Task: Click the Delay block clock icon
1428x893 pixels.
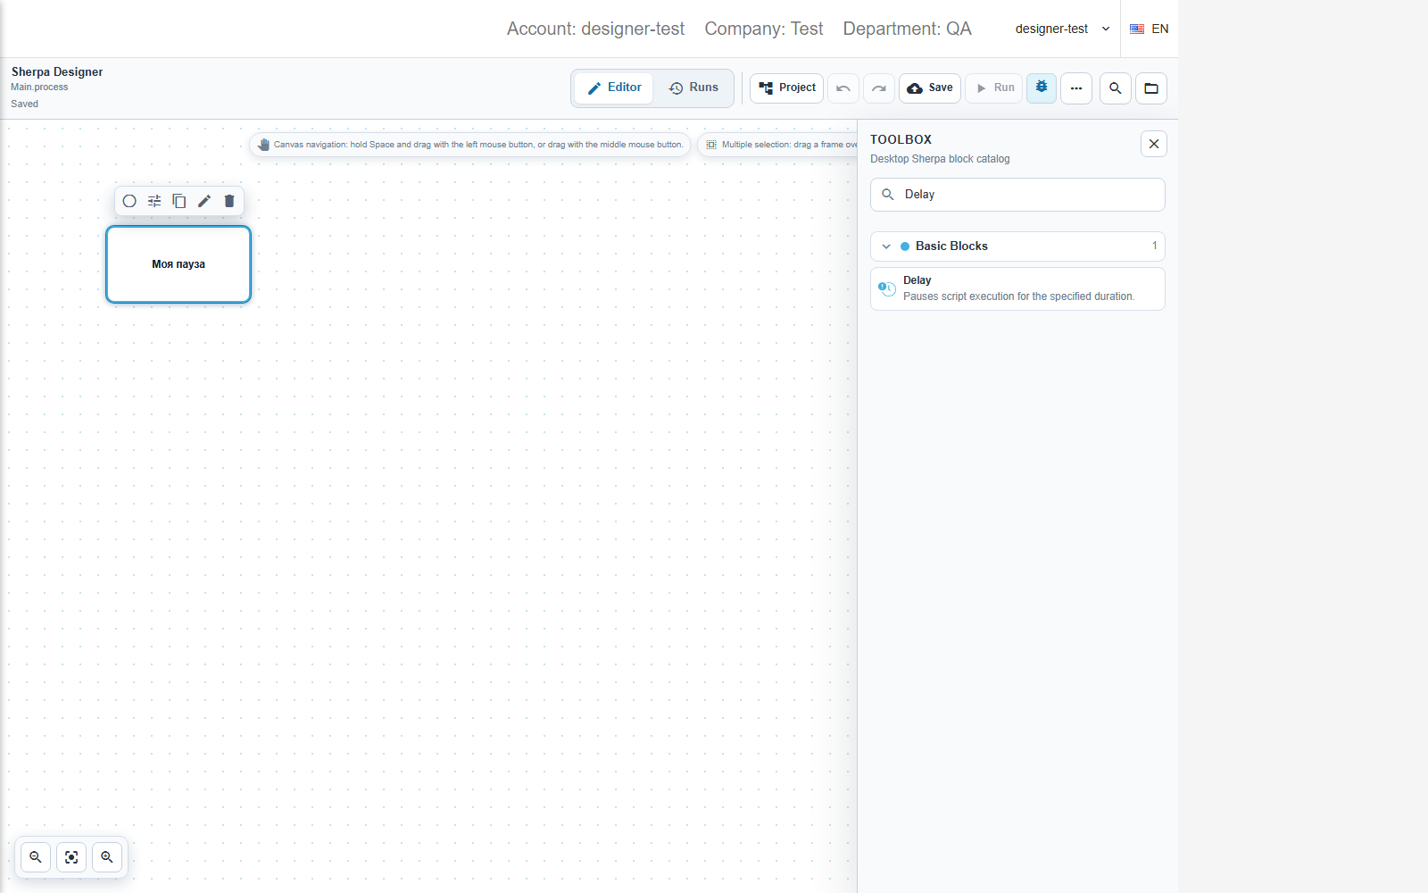Action: (x=887, y=288)
